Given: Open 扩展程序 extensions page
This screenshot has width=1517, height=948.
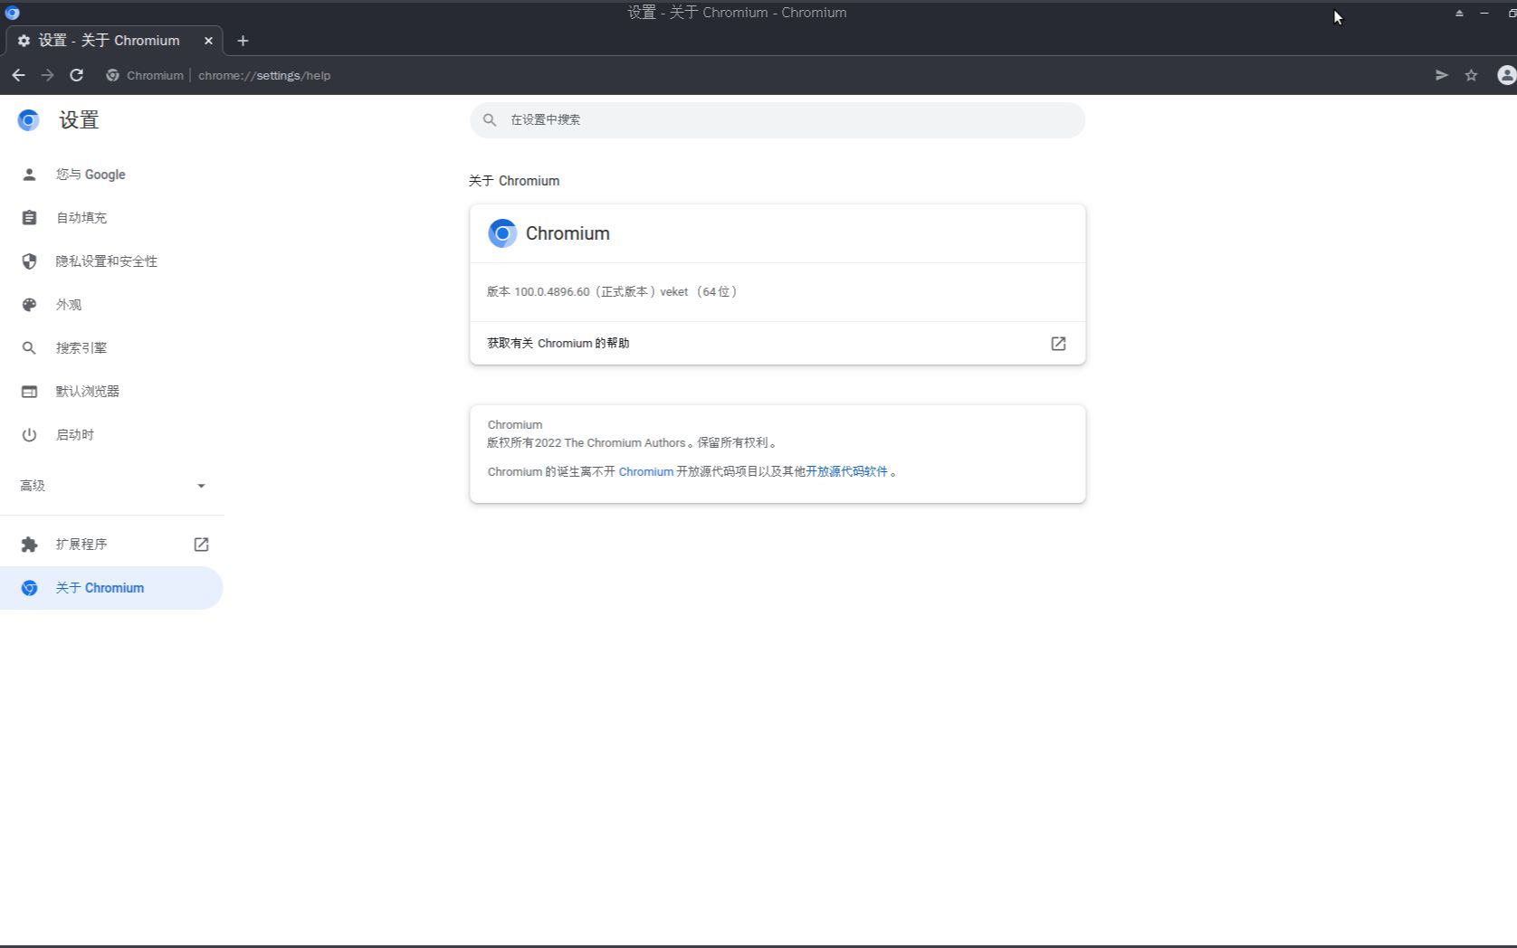Looking at the screenshot, I should [111, 545].
